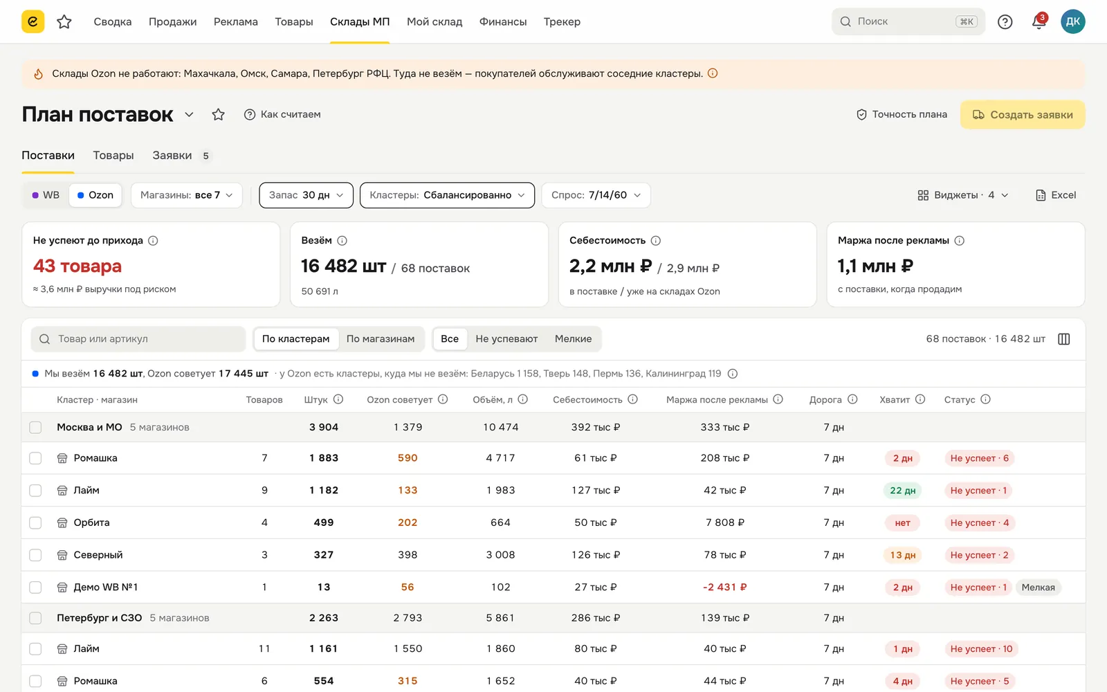Image resolution: width=1107 pixels, height=692 pixels.
Task: Export table to Excel
Action: click(x=1055, y=195)
